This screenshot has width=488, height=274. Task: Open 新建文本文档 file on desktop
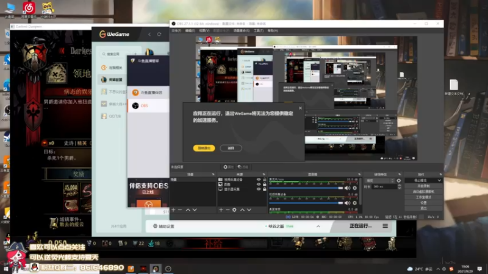(453, 87)
